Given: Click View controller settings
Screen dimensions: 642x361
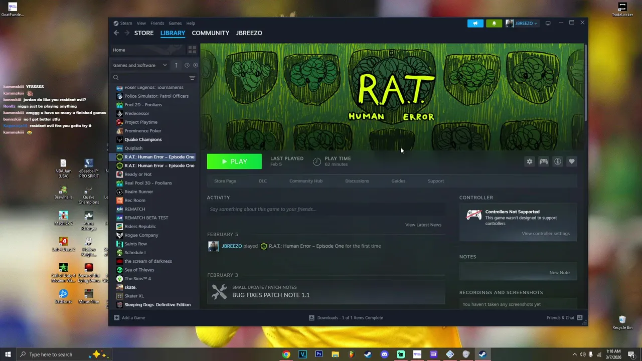Looking at the screenshot, I should (546, 234).
